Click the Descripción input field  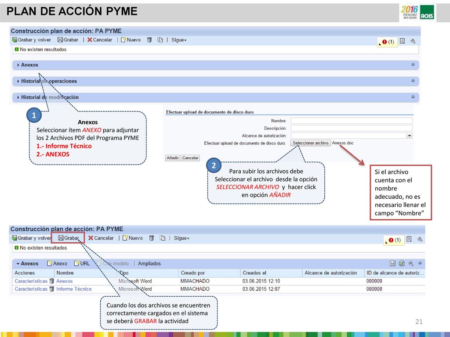tap(352, 128)
